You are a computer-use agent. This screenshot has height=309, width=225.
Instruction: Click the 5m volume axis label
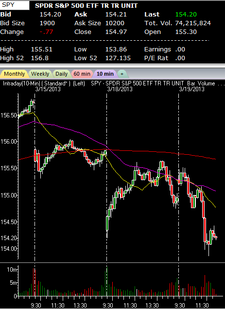(14, 283)
